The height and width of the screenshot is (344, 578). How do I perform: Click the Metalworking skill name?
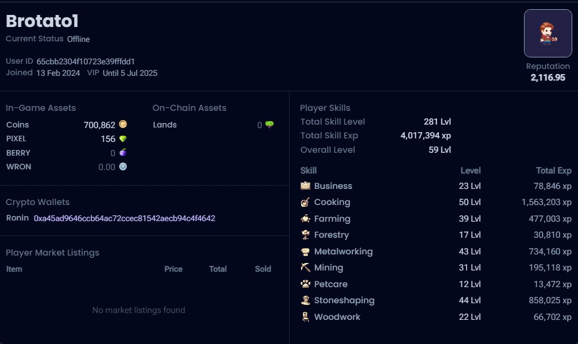(x=343, y=252)
